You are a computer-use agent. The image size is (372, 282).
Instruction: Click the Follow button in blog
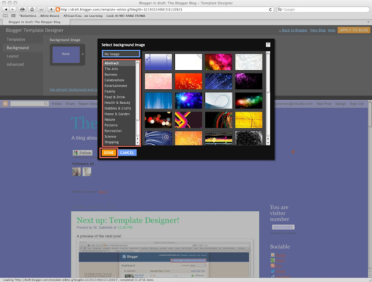[x=83, y=153]
